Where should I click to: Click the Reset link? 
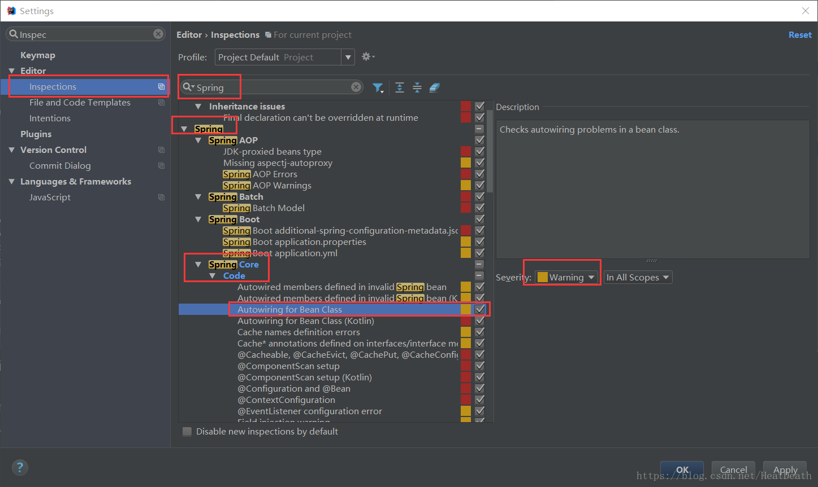tap(800, 34)
